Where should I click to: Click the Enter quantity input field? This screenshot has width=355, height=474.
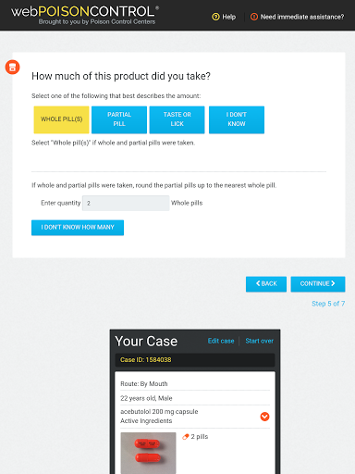click(x=126, y=203)
